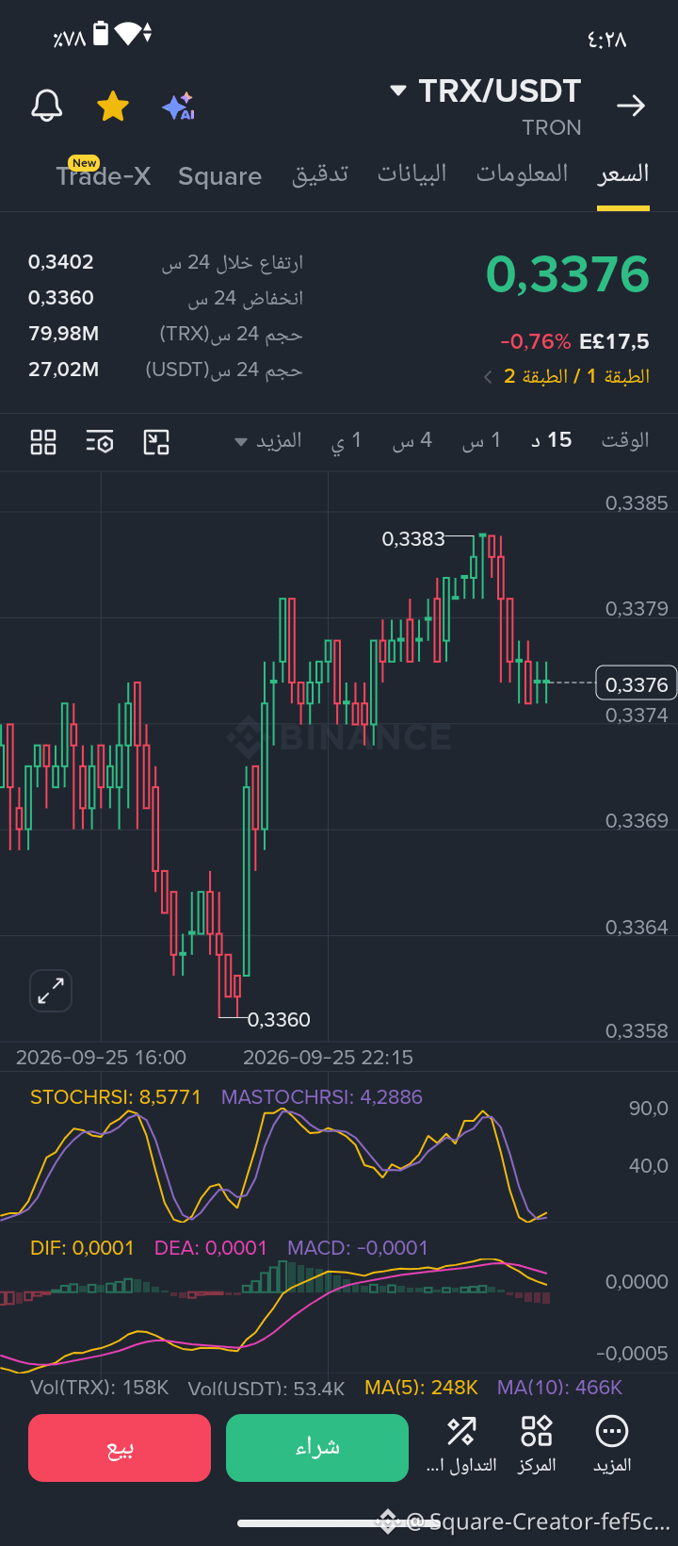
Task: Tap the red بيع sell button
Action: pyautogui.click(x=120, y=1448)
